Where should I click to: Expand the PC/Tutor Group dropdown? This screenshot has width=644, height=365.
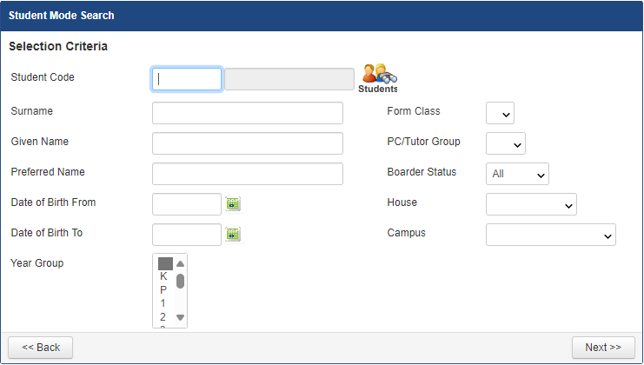coord(506,143)
